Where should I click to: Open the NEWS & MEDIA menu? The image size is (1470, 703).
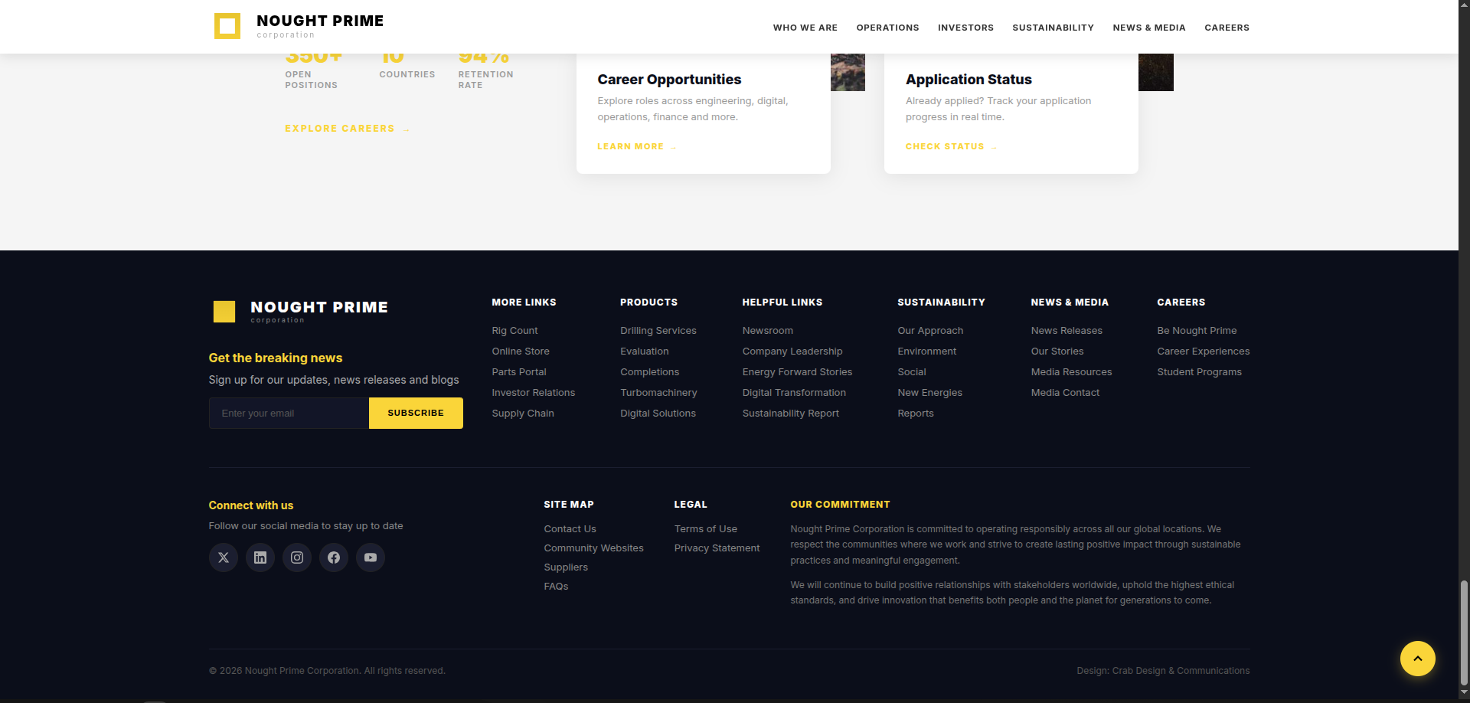1149,28
